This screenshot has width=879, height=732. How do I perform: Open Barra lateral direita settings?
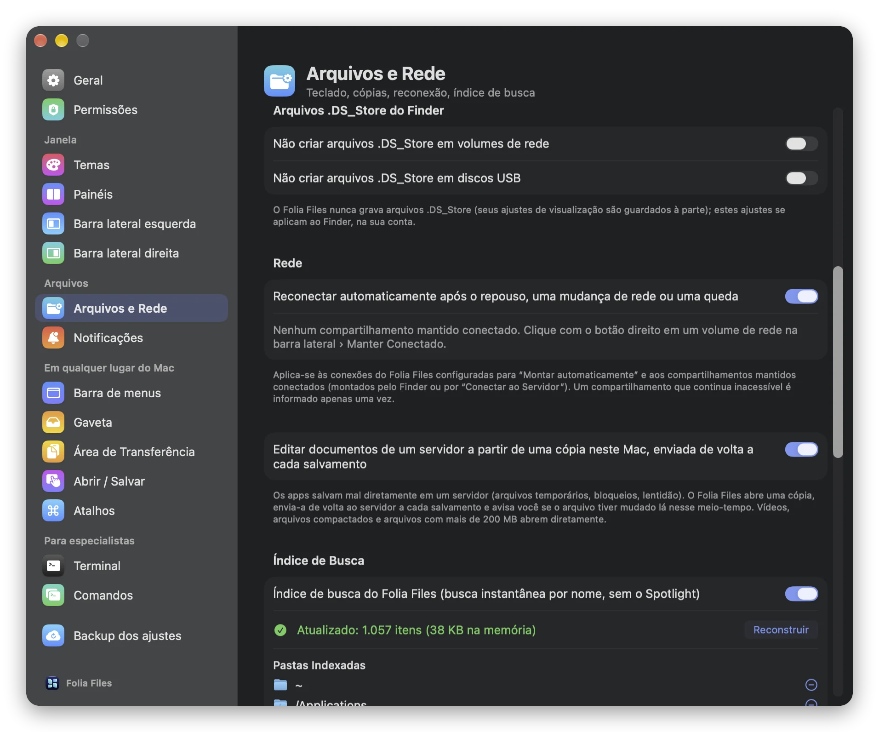pos(131,253)
